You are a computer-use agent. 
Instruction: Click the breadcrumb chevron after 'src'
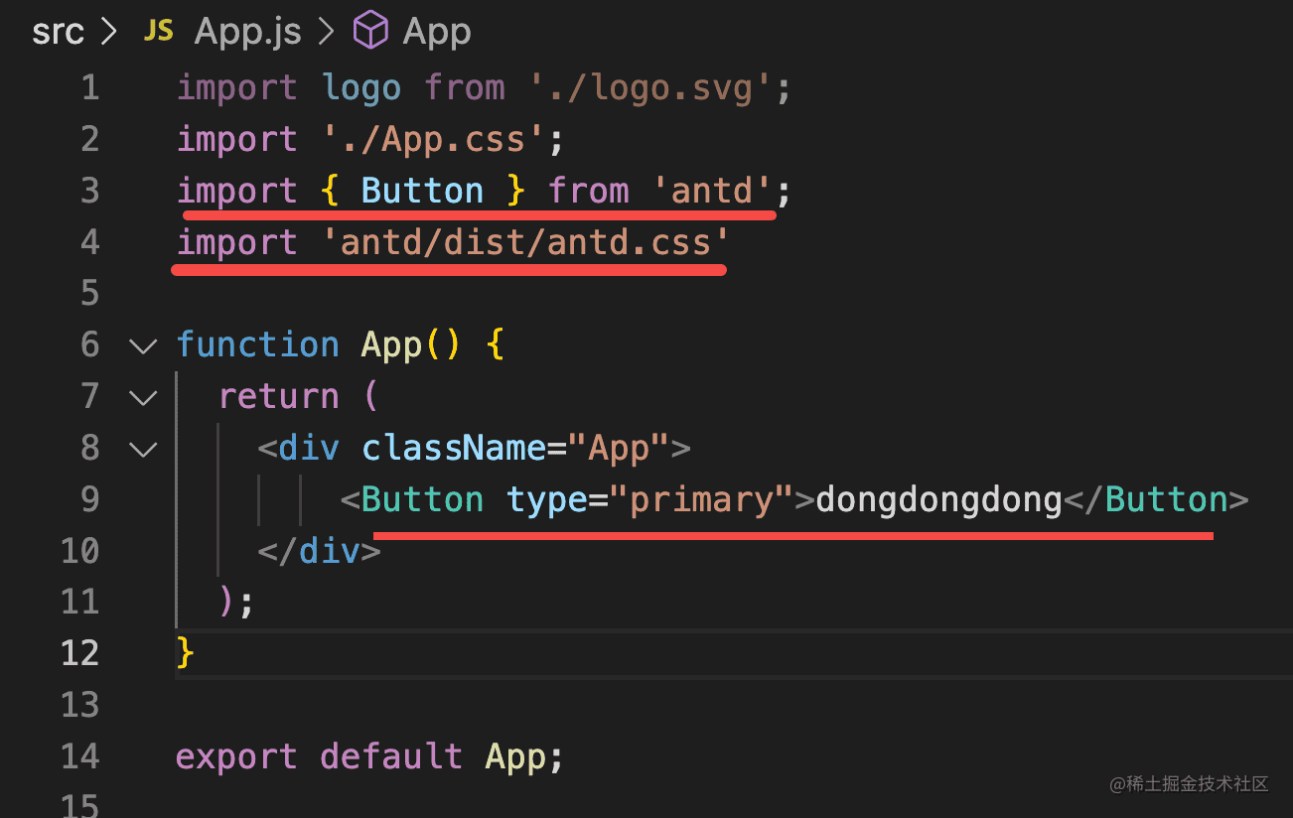(108, 33)
